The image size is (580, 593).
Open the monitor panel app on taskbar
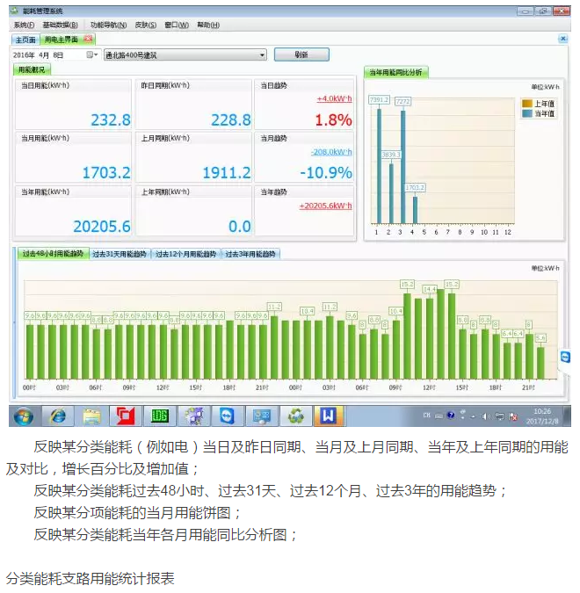coord(262,416)
